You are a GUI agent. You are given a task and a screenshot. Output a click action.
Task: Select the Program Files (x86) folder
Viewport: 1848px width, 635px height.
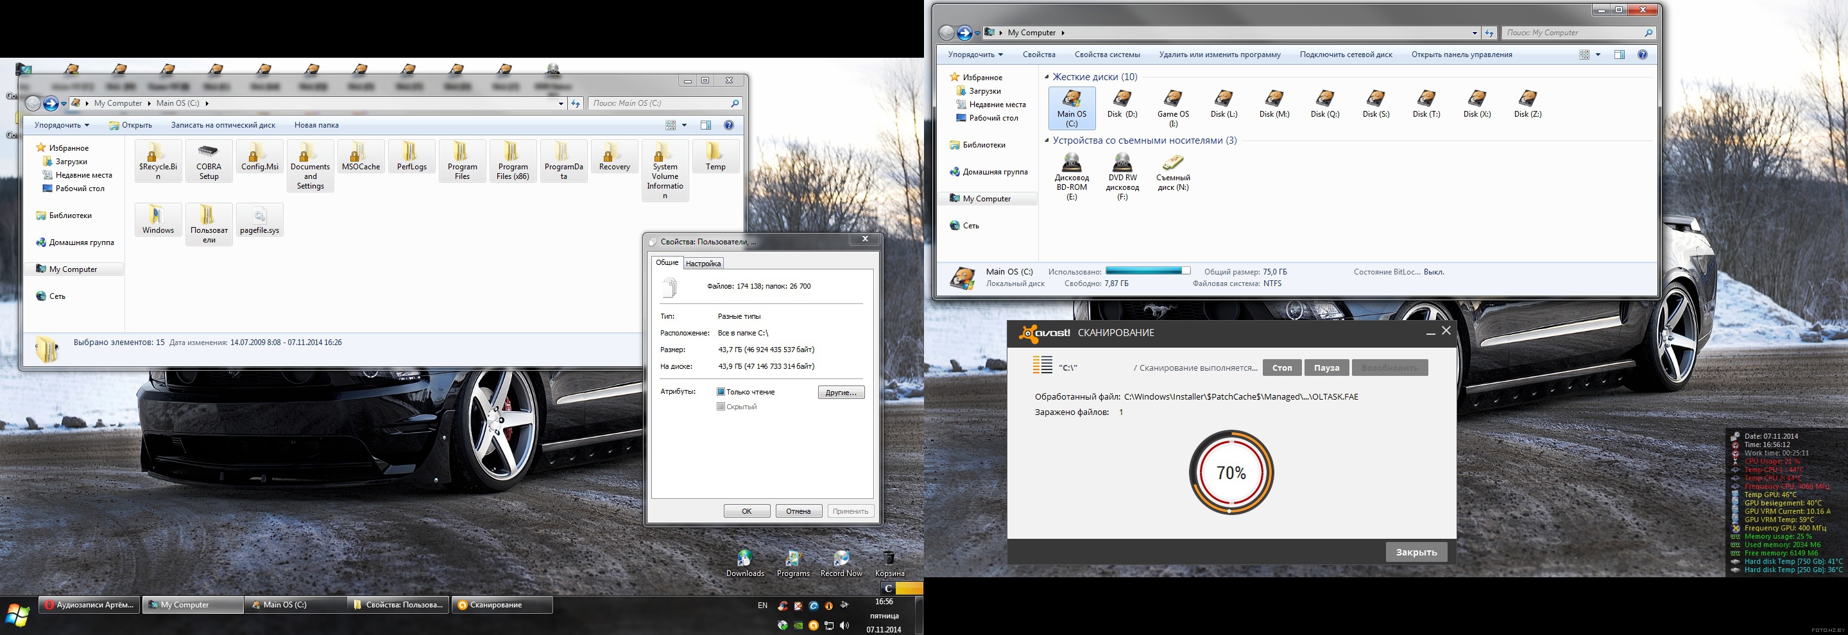tap(513, 160)
